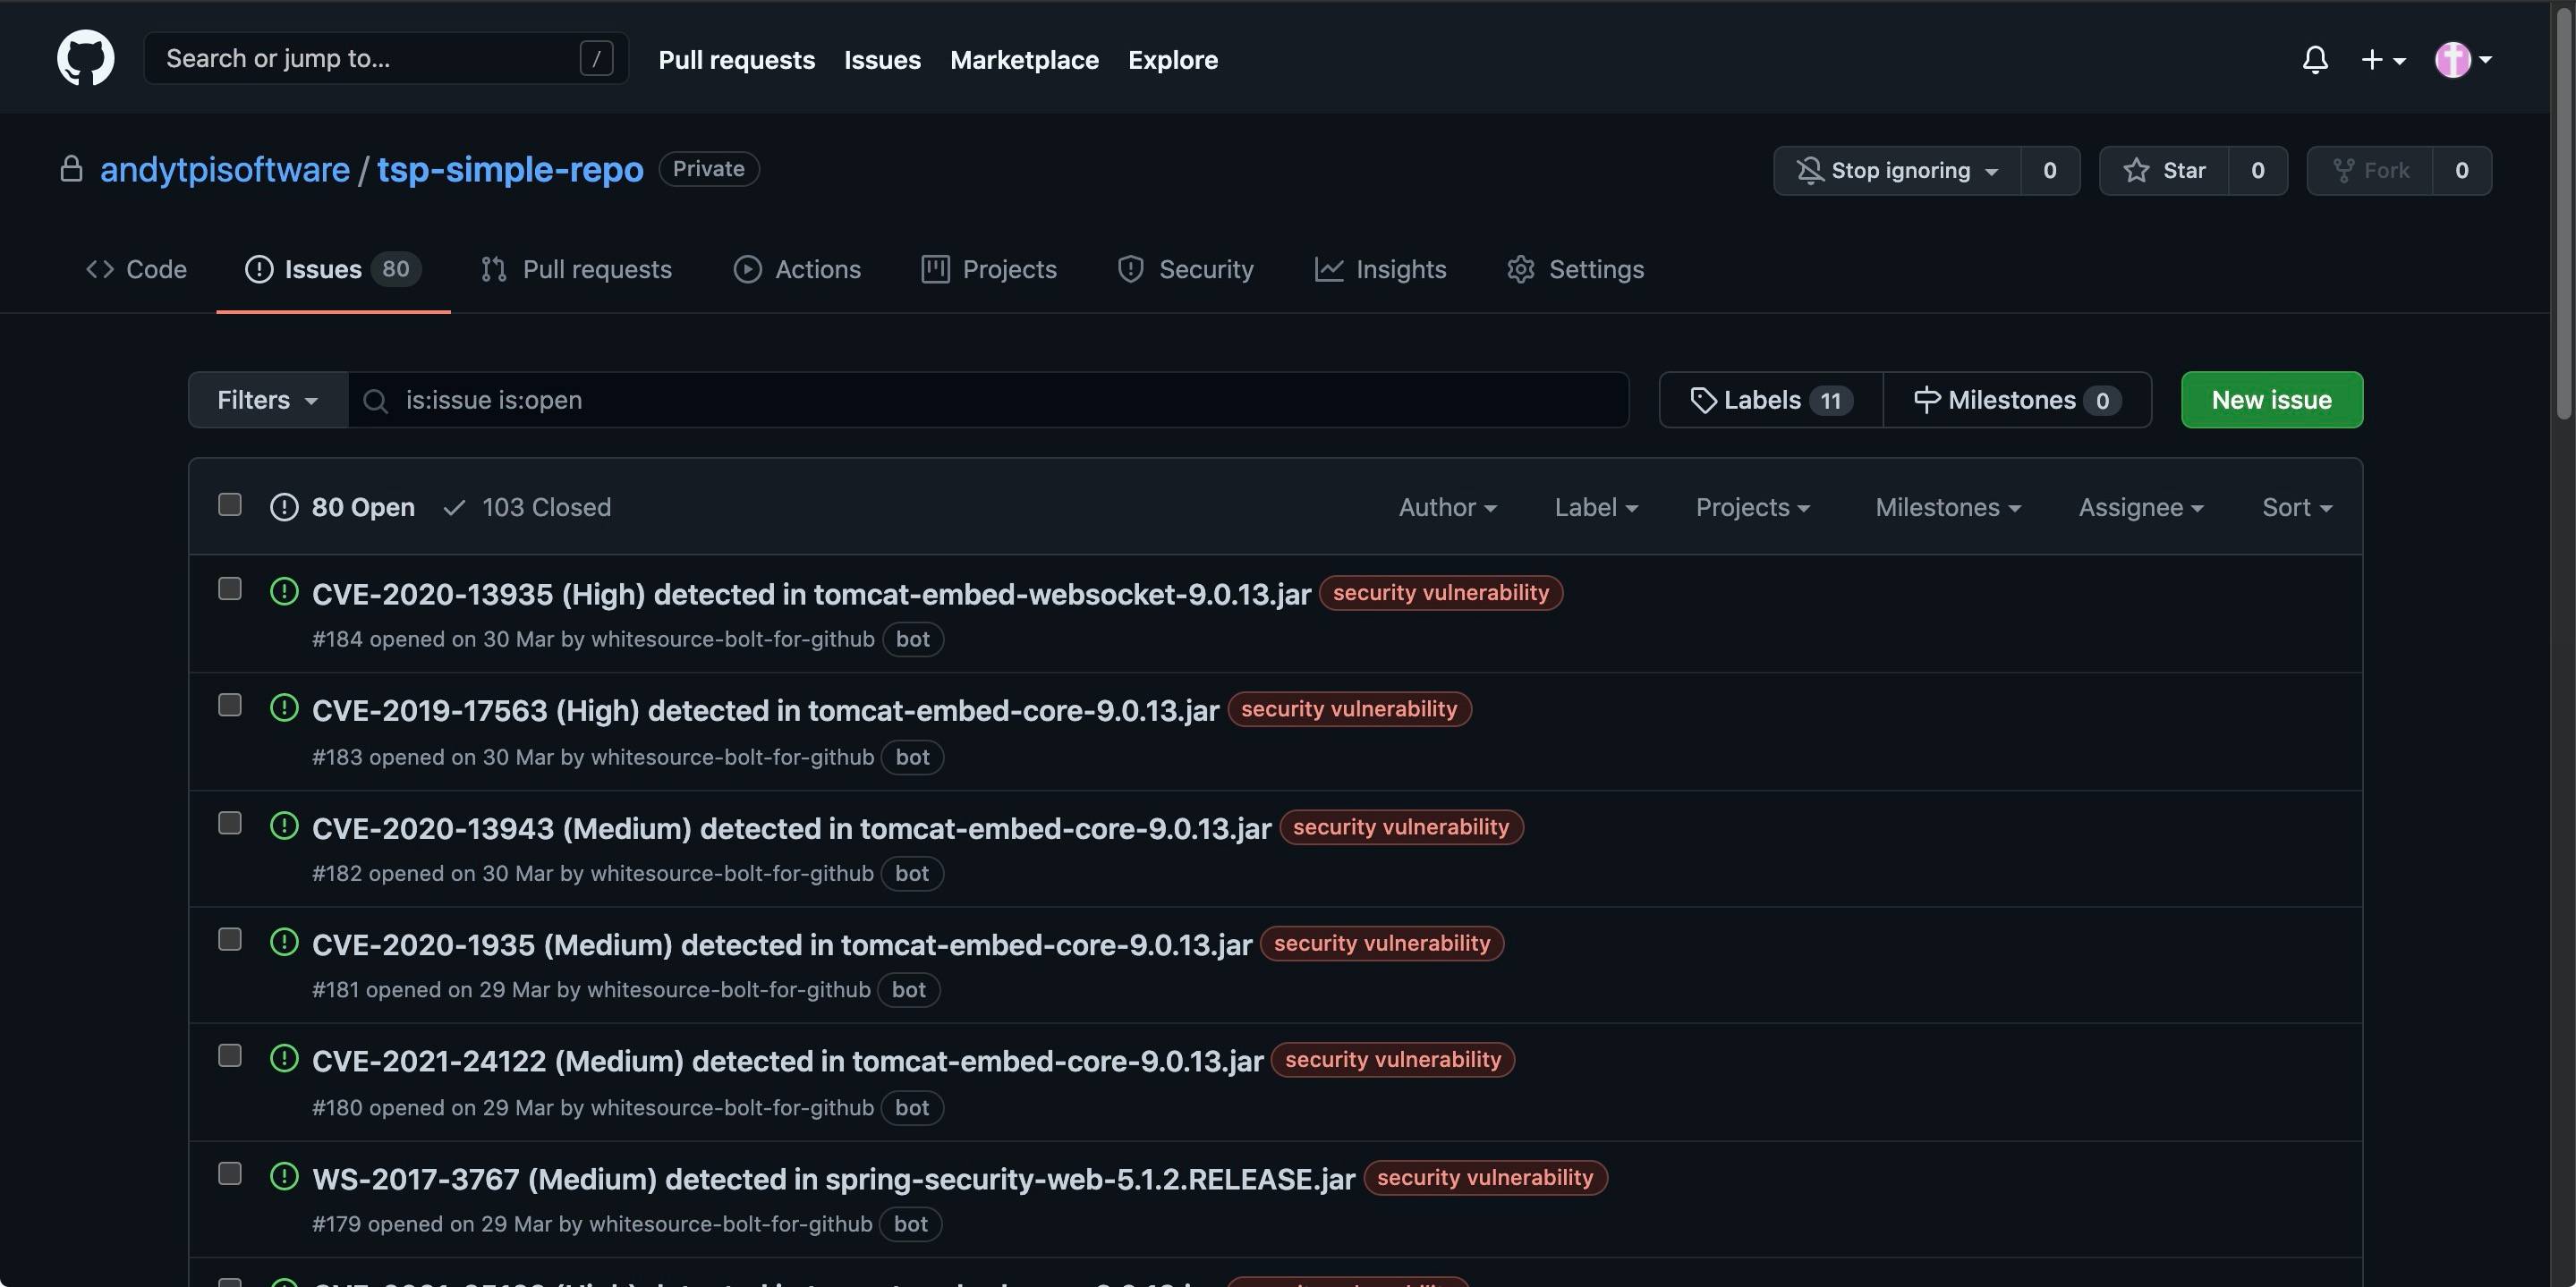Click the lock icon beside repository name

tap(71, 168)
